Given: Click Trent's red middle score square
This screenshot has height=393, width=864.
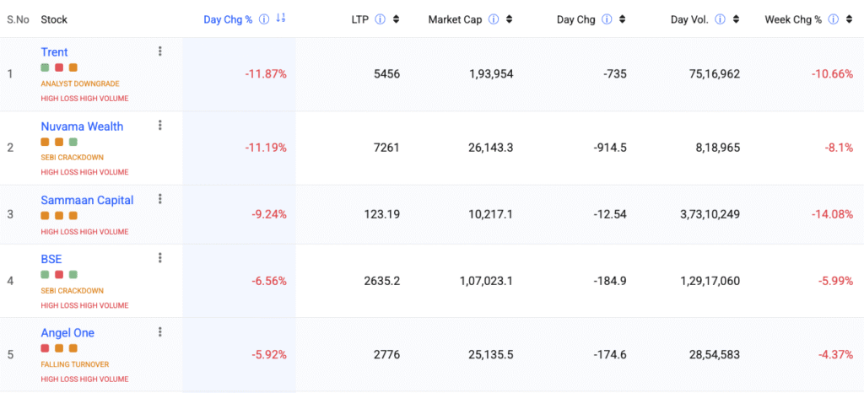Looking at the screenshot, I should click(59, 67).
